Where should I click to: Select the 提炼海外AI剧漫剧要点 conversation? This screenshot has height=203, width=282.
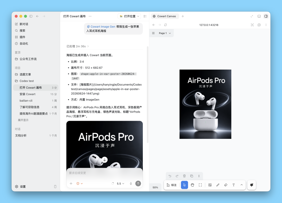coord(36,113)
